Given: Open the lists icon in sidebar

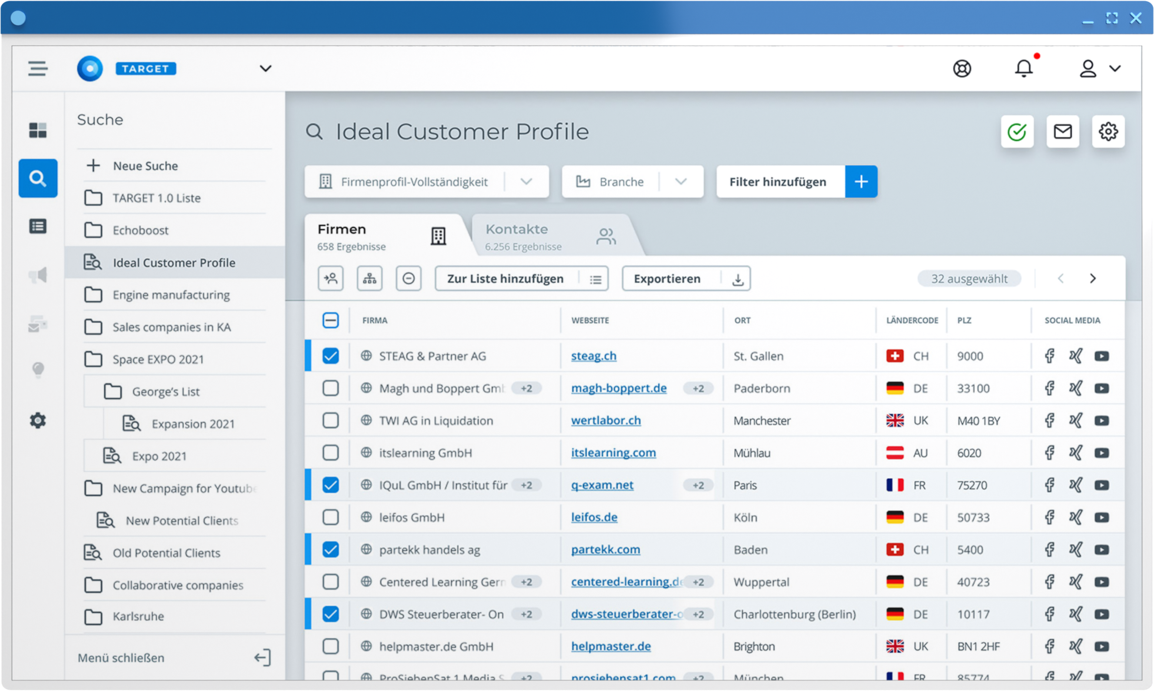Looking at the screenshot, I should [38, 226].
